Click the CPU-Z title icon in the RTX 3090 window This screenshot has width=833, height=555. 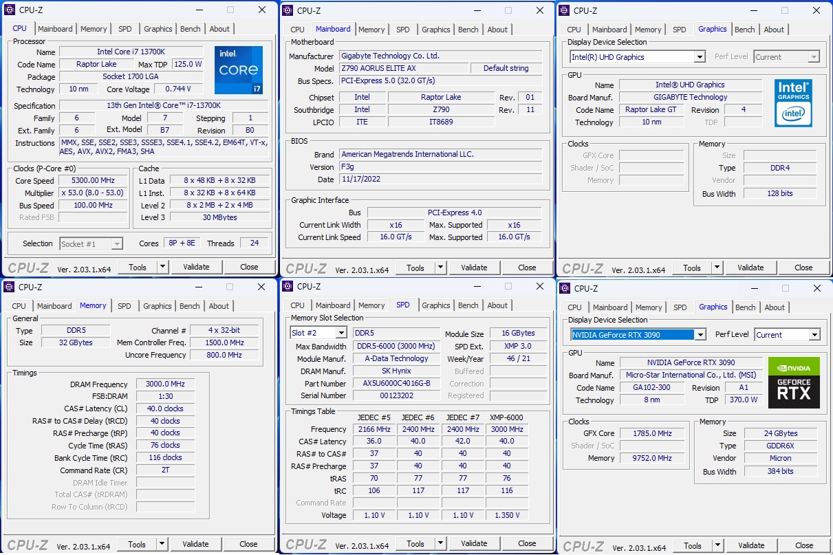565,288
